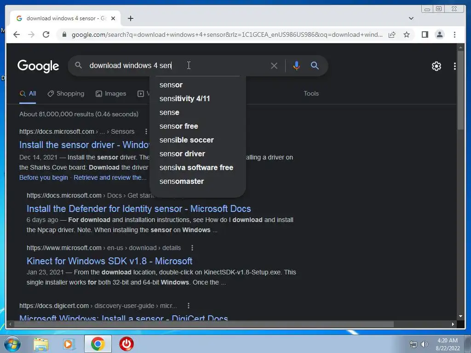
Task: Share this page via the share icon
Action: [x=392, y=35]
